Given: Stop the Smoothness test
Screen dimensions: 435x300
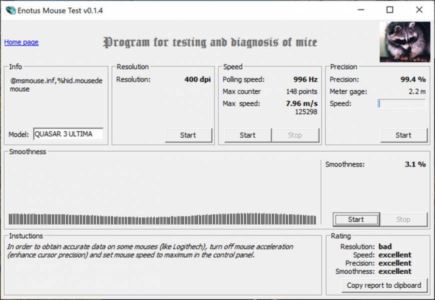Looking at the screenshot, I should point(403,219).
